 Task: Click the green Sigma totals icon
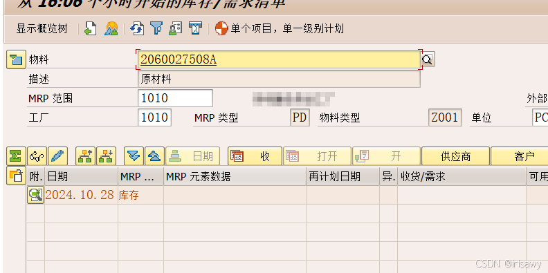pos(16,156)
